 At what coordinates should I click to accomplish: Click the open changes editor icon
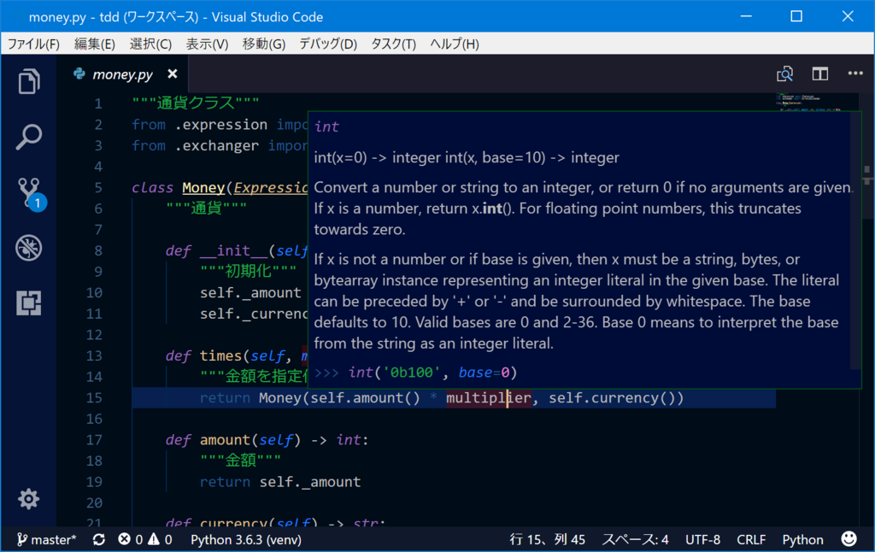tap(784, 73)
